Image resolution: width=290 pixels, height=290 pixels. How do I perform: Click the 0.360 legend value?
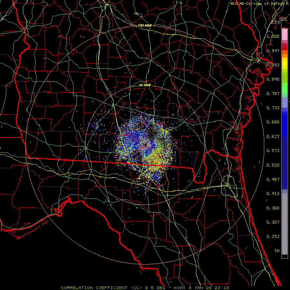[x=273, y=208]
